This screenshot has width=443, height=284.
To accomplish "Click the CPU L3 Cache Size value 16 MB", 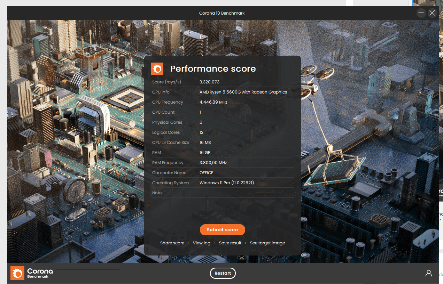I will [x=205, y=143].
